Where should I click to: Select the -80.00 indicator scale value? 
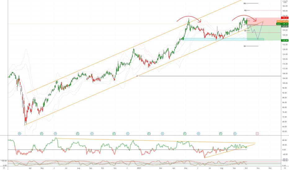point(285,159)
